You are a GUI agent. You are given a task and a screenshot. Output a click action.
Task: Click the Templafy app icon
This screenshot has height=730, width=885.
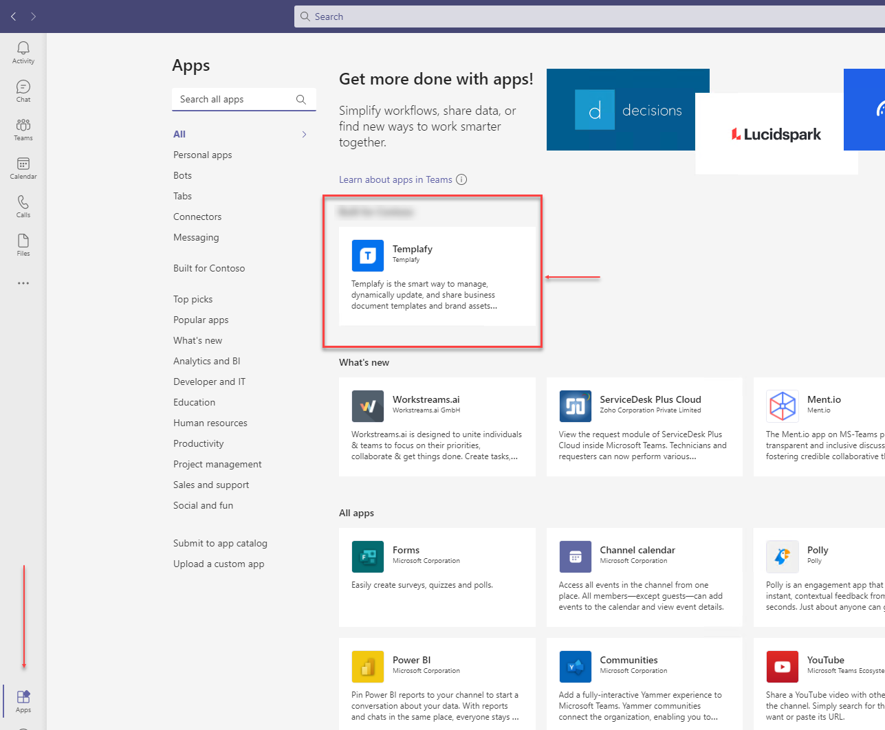tap(368, 256)
